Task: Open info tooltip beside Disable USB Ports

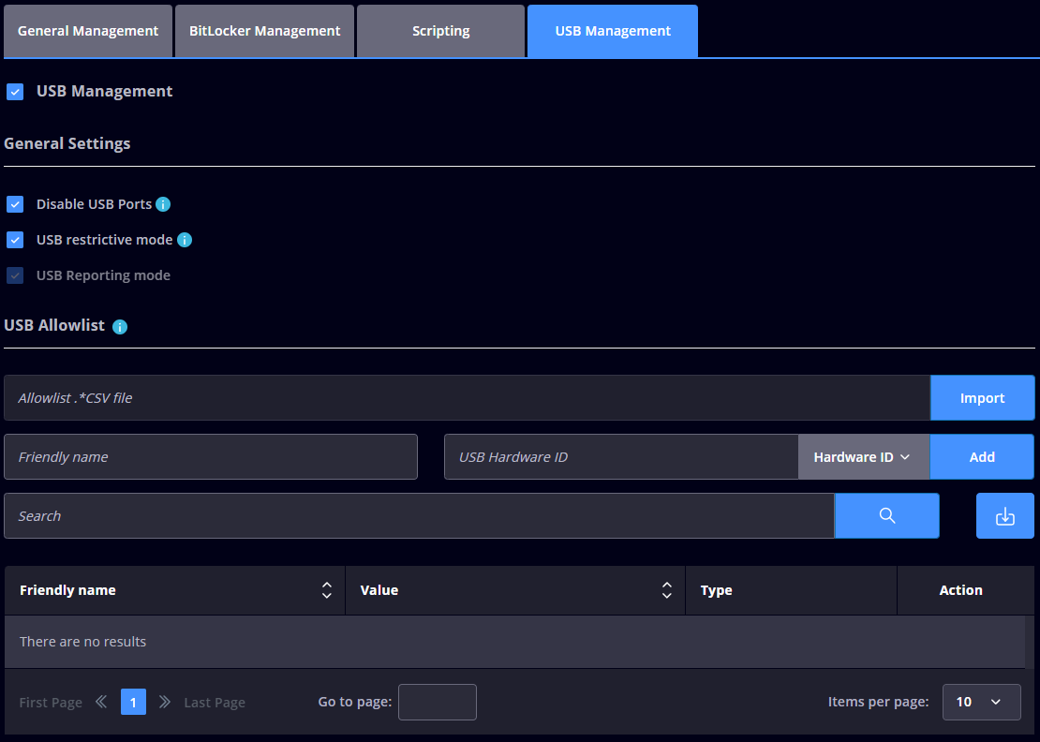Action: pyautogui.click(x=162, y=204)
